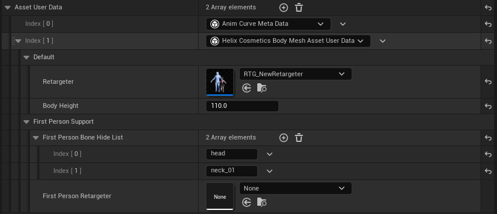Screen dimensions: 497x214
Task: Collapse the Default category
Action: (x=26, y=57)
